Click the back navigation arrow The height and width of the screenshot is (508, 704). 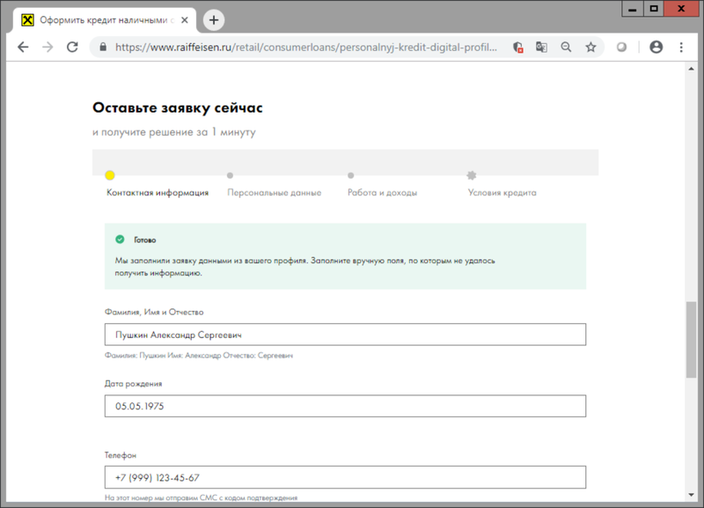(24, 48)
